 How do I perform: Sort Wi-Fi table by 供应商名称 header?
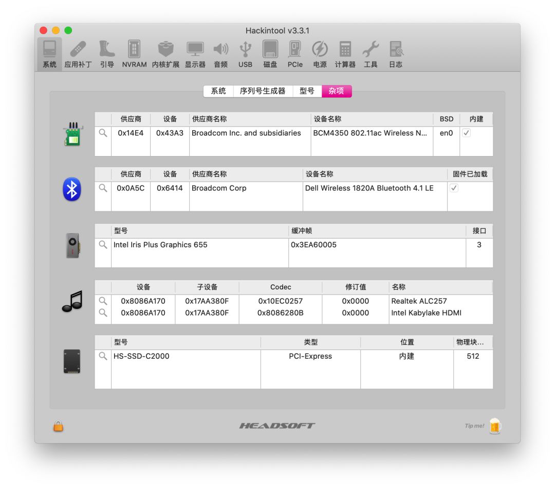pyautogui.click(x=250, y=119)
